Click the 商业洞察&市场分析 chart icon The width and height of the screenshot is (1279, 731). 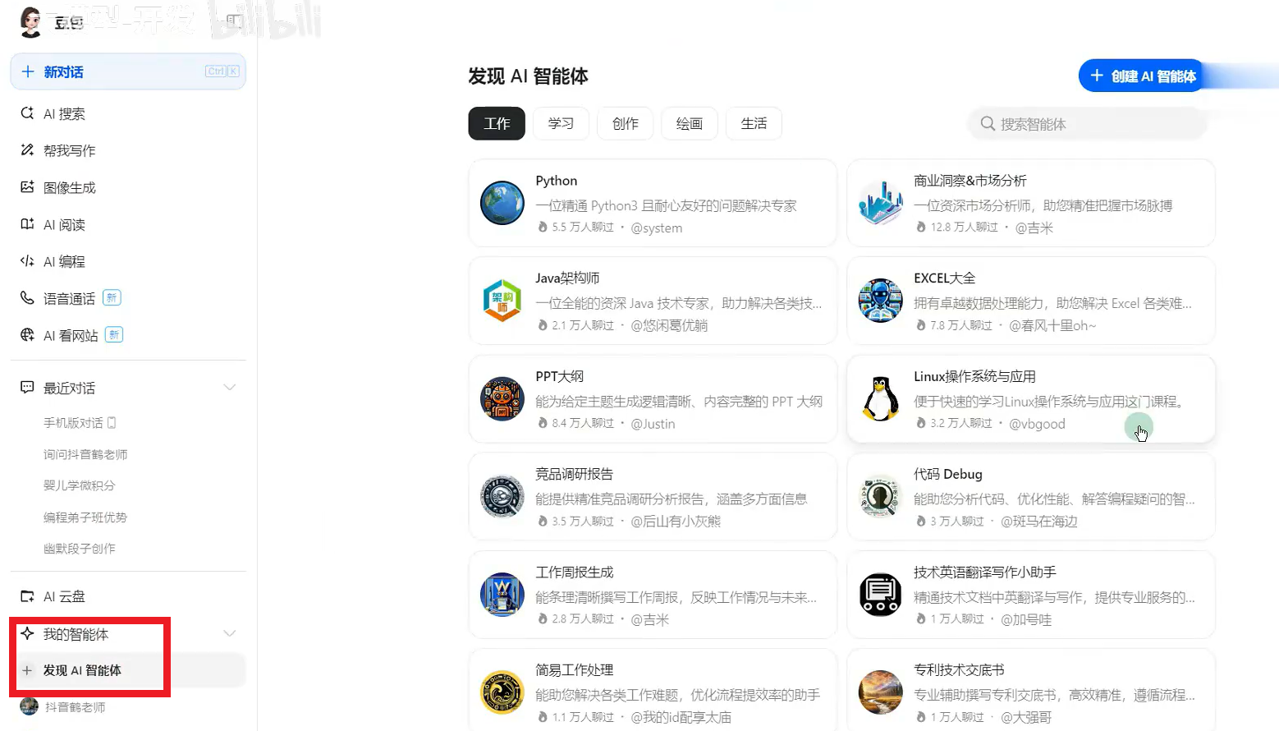(880, 203)
